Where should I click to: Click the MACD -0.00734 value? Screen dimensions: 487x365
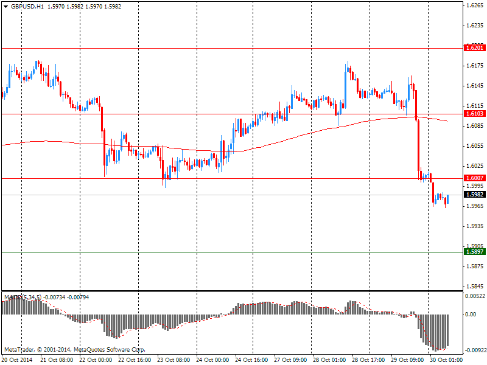coord(54,297)
